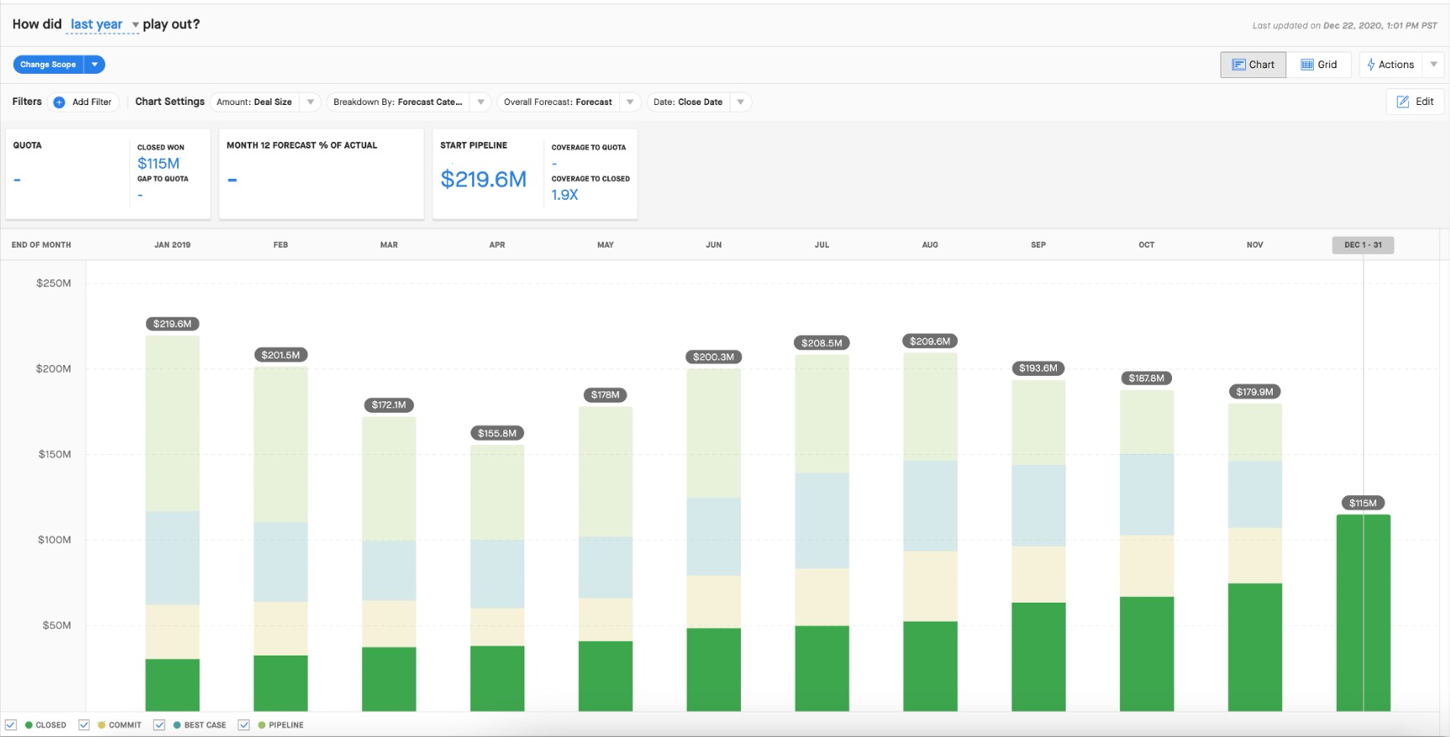1450x737 pixels.
Task: Toggle the Closed legend checkbox
Action: pyautogui.click(x=11, y=724)
